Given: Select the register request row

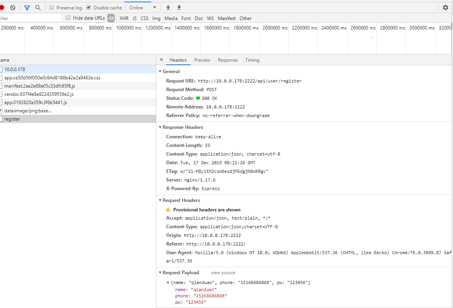Looking at the screenshot, I should 78,119.
